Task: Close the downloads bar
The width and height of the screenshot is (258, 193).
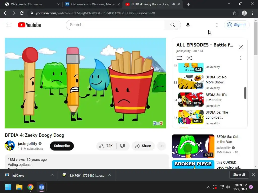Action: coord(253,175)
